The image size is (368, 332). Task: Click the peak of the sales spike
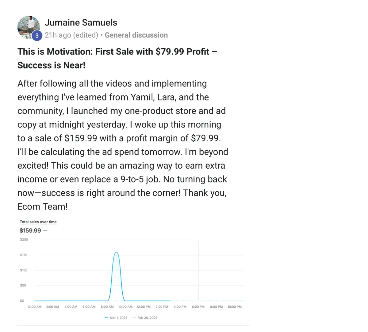click(x=116, y=252)
